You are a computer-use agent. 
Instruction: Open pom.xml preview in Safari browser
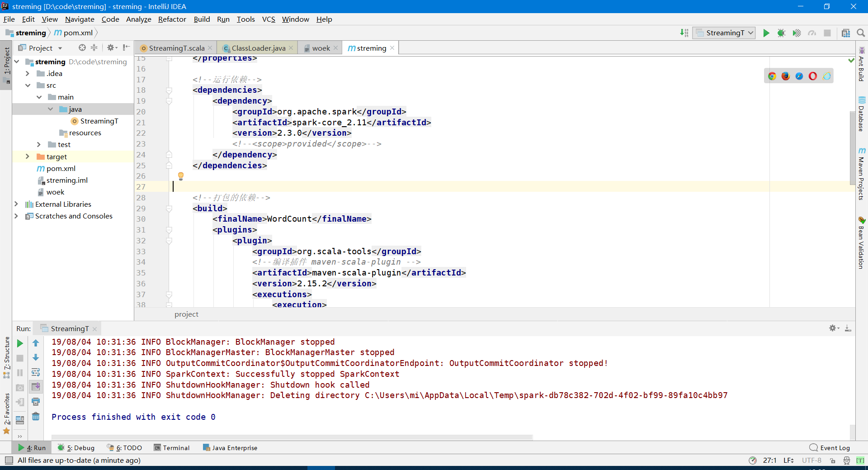(x=799, y=76)
